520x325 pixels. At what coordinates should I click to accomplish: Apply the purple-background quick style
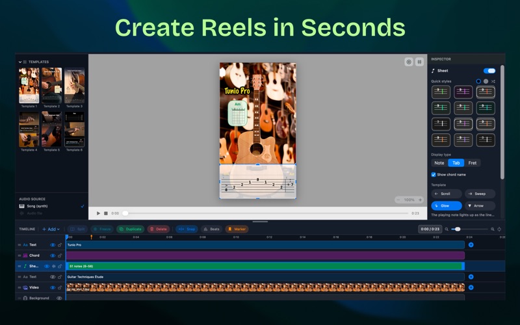463,92
